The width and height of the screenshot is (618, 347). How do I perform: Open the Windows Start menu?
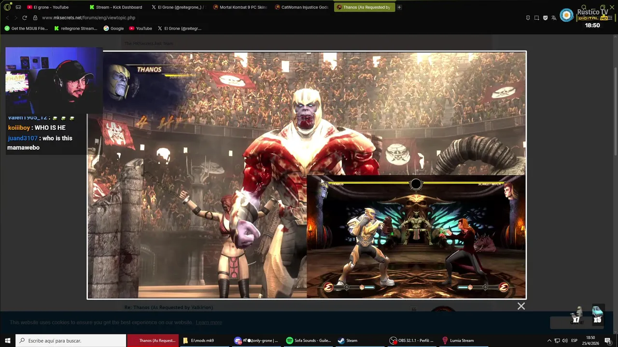pos(7,341)
